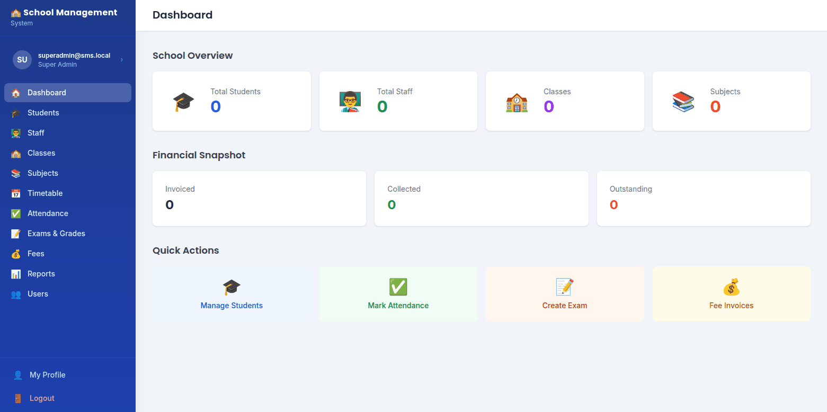
Task: Click the door icon beside Logout
Action: click(x=18, y=398)
